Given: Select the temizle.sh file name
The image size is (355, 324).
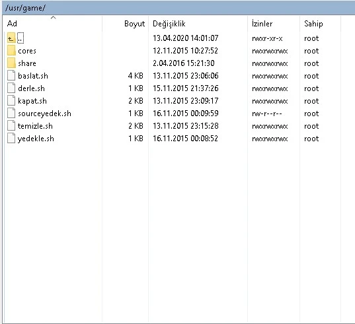Looking at the screenshot, I should click(35, 126).
